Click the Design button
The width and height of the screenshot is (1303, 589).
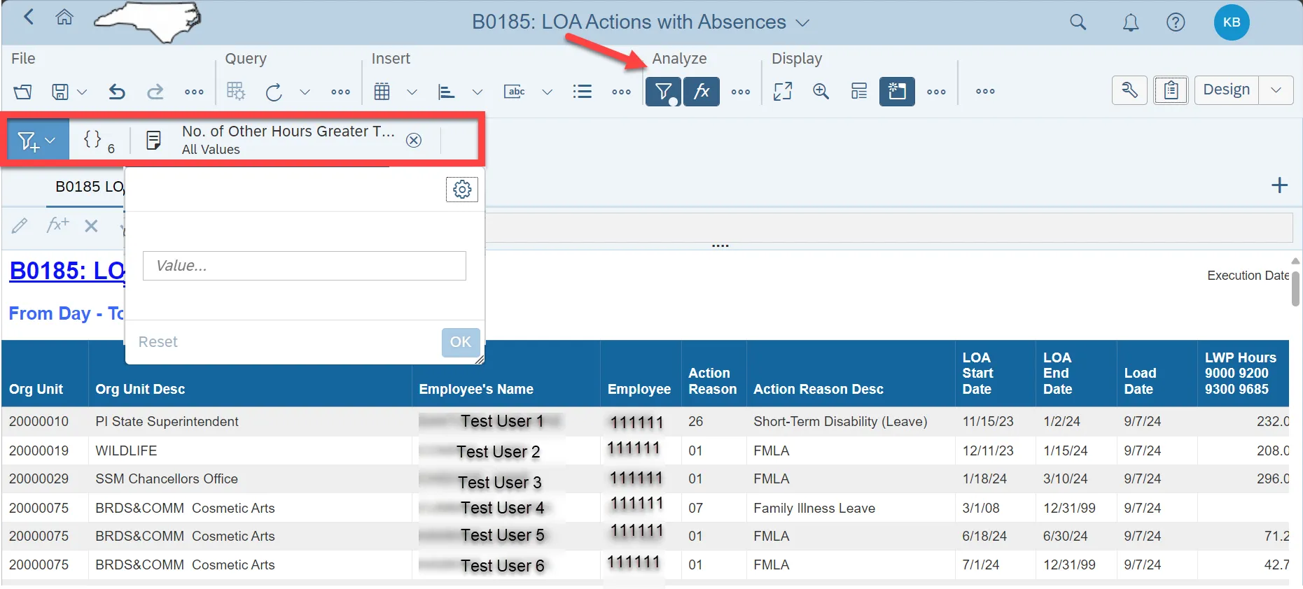1226,90
